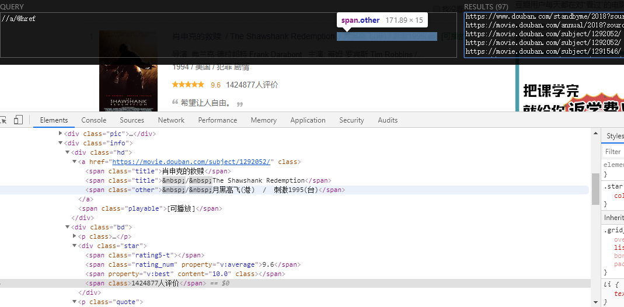Collapse the div class="hd" node

pos(68,152)
